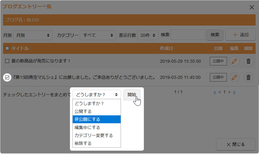The width and height of the screenshot is (259, 154).
Task: Open the カテゴリー dropdown showing すべて
Action: tap(98, 35)
